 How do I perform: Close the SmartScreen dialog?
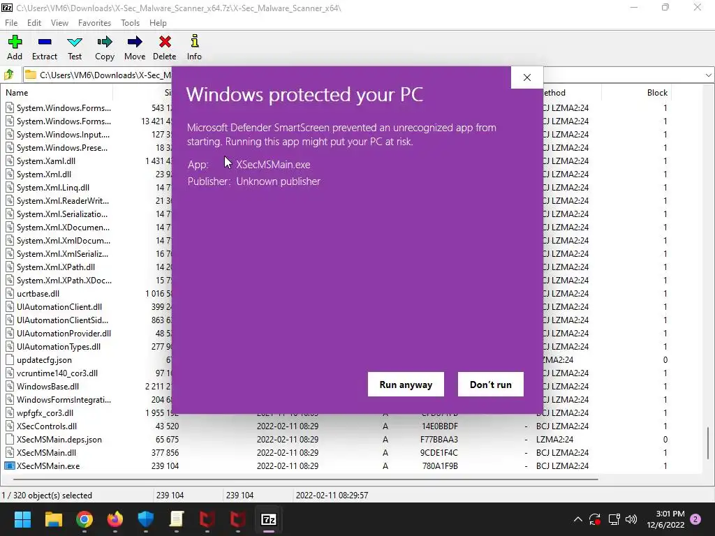(x=527, y=77)
